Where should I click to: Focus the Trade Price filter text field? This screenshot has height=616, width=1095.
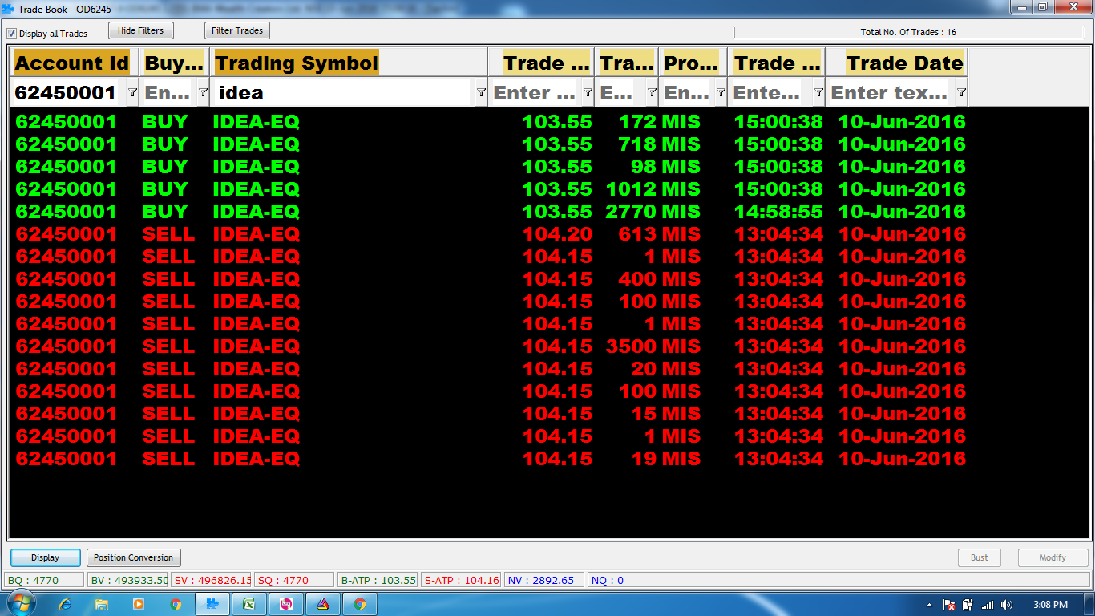(535, 93)
